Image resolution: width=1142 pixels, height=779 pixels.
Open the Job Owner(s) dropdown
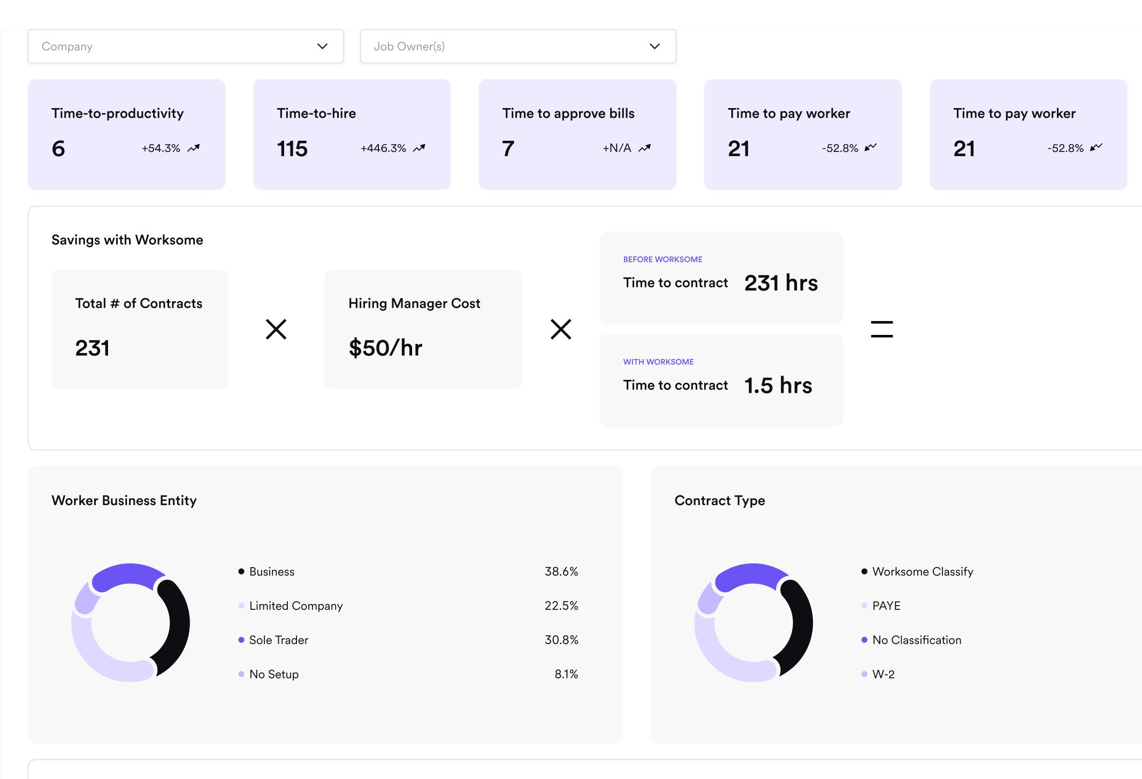pos(518,47)
